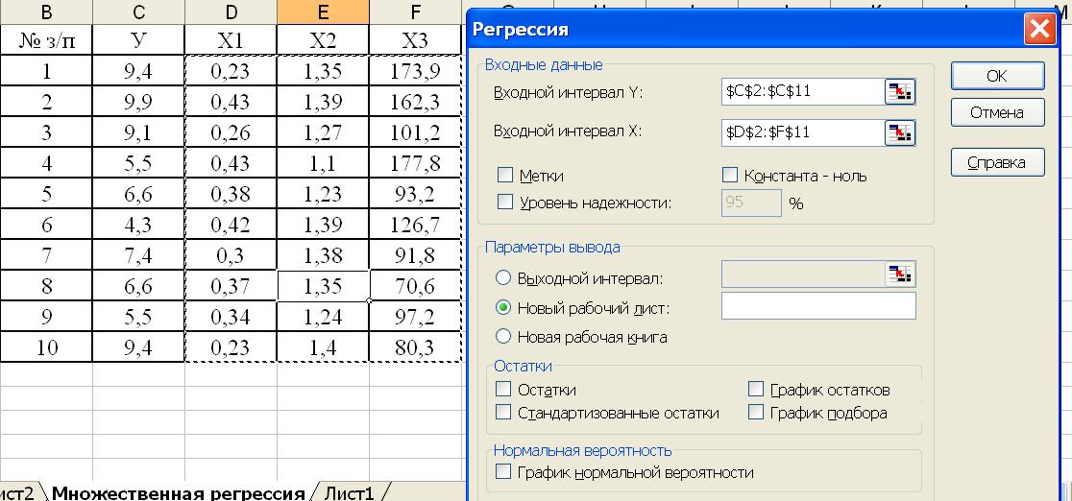Image resolution: width=1072 pixels, height=501 pixels.
Task: Select cell with value 9,9
Action: (138, 102)
